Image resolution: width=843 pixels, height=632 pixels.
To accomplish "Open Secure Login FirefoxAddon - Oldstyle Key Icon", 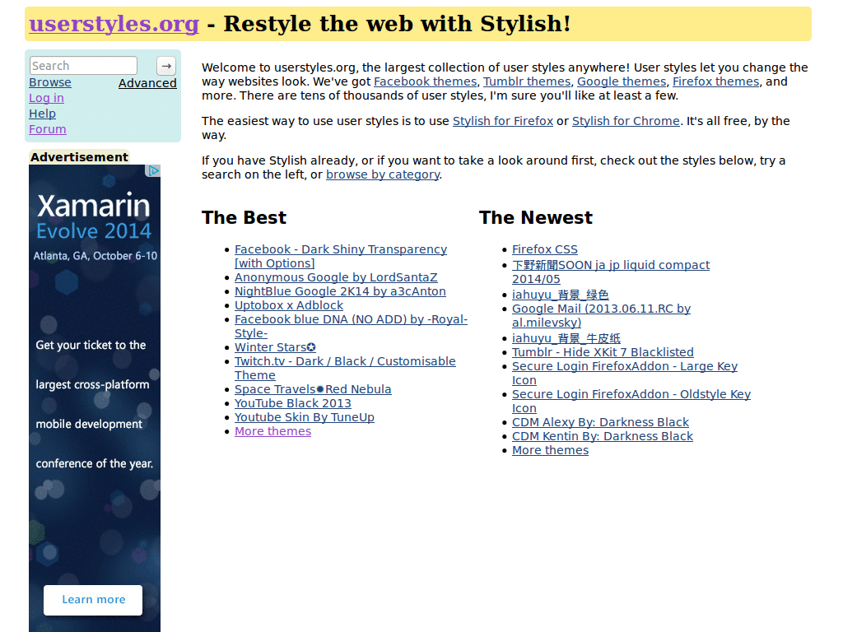I will [x=631, y=401].
